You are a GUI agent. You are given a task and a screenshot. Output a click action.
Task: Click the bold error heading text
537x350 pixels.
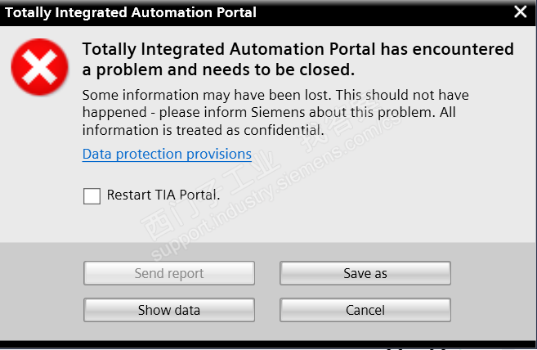coord(298,50)
